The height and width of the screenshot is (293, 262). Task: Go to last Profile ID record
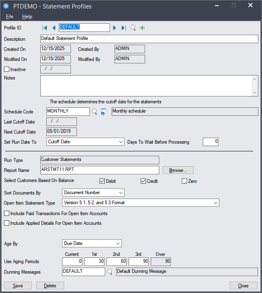pos(124,28)
